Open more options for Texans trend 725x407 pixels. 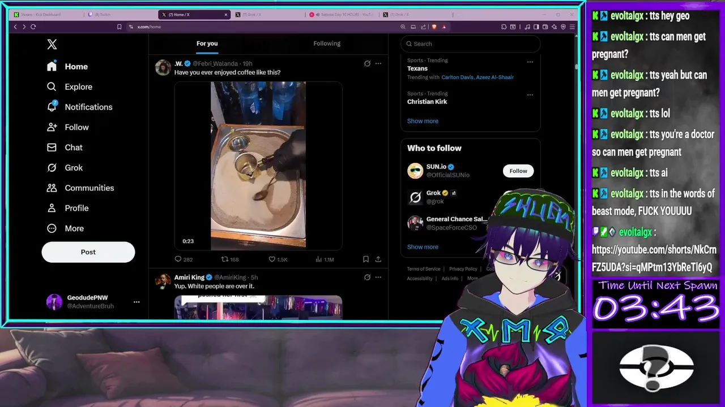pyautogui.click(x=530, y=62)
